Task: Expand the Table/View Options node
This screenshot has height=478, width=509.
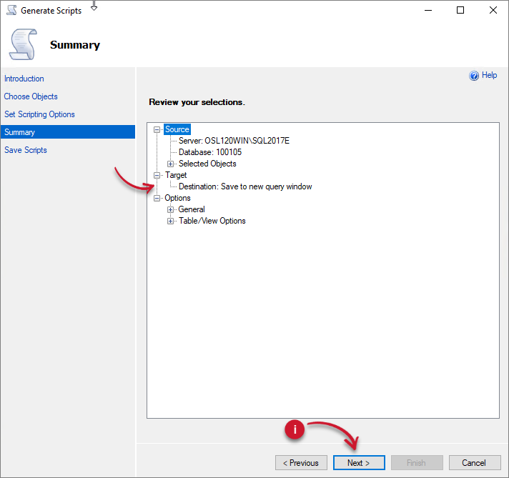Action: pos(170,221)
